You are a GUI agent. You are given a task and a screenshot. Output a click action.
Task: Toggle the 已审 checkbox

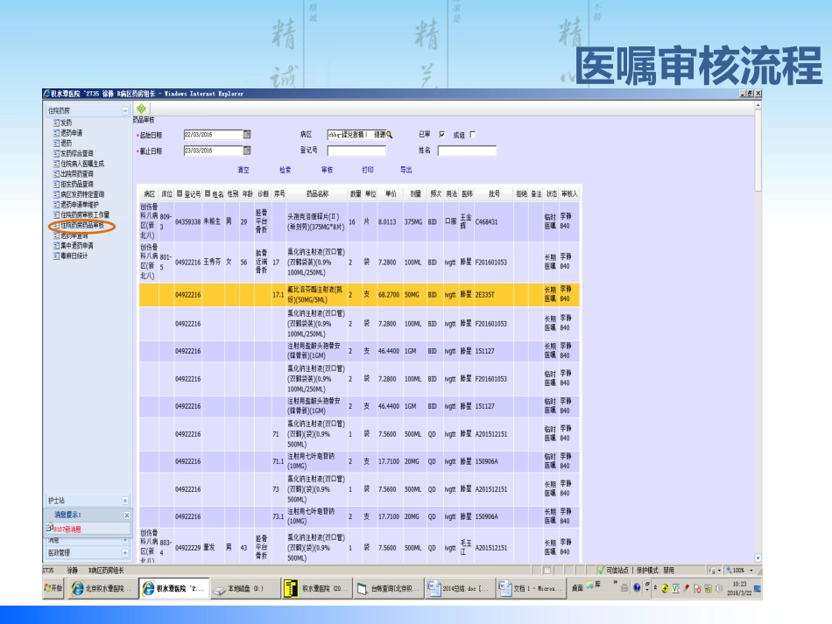click(441, 135)
